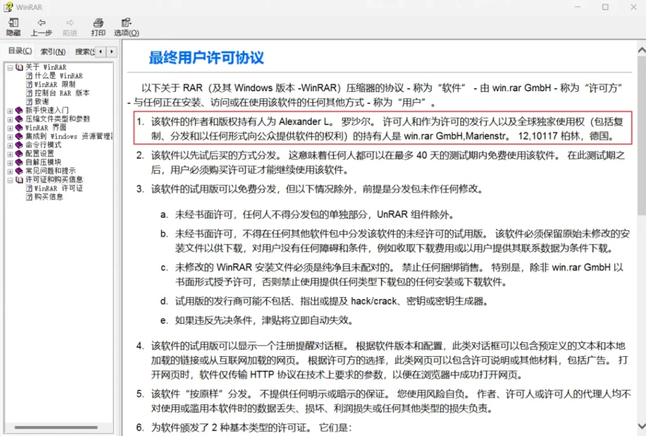Expand the 命令行模式 tree node
646x436 pixels.
pyautogui.click(x=10, y=145)
